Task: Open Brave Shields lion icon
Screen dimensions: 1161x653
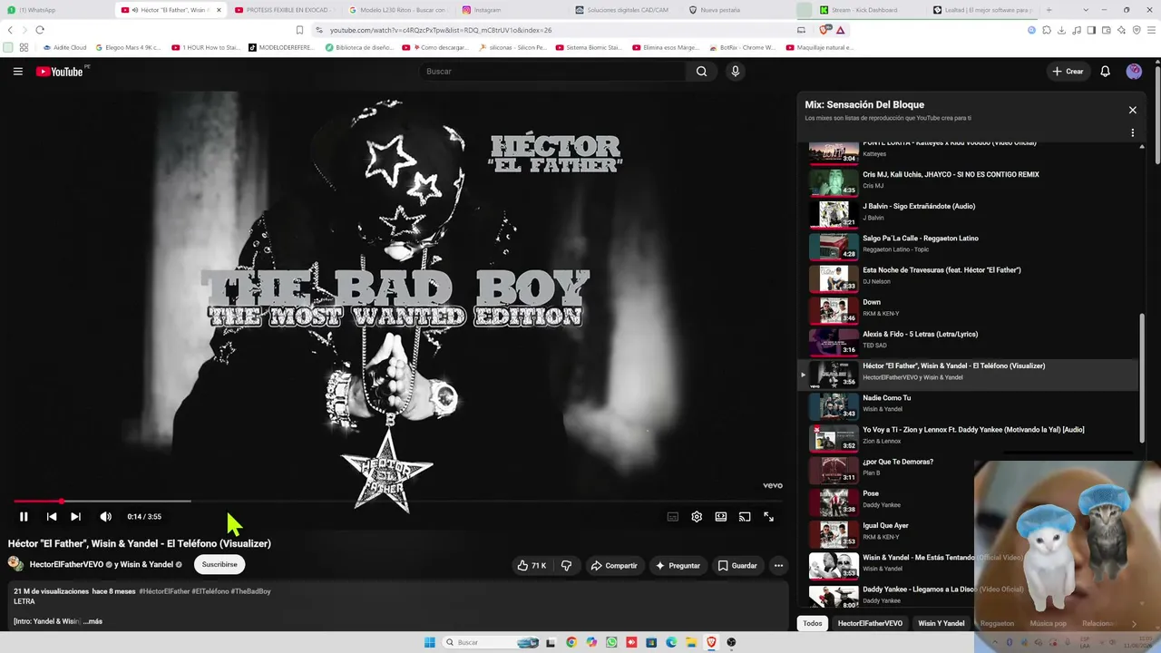Action: pos(825,30)
